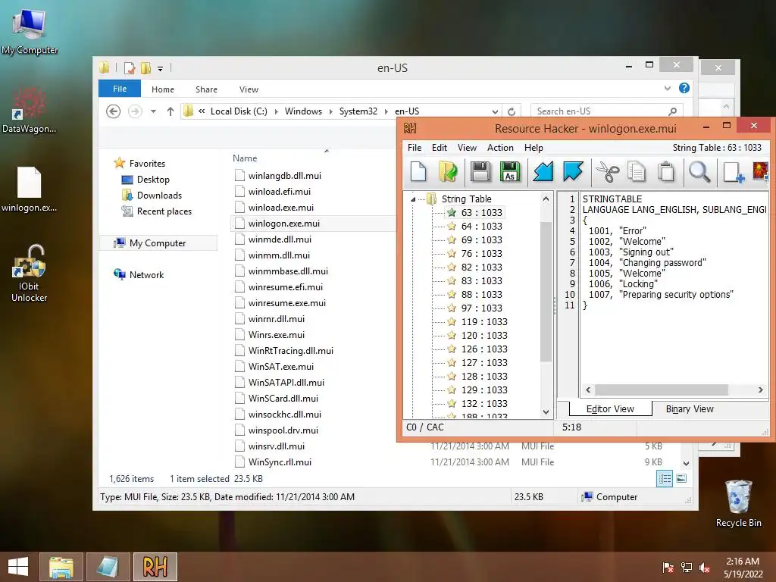Click System32 in the address breadcrumb
Viewport: 776px width, 582px height.
tap(358, 111)
